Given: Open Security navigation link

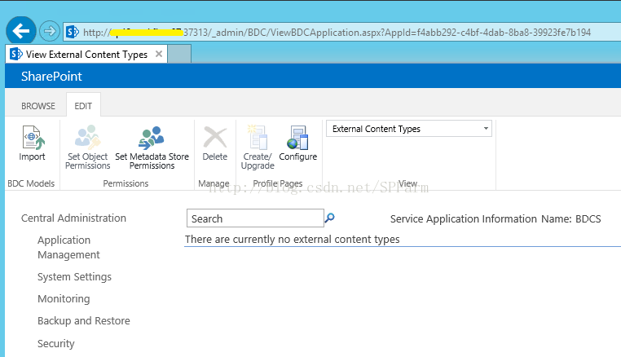Looking at the screenshot, I should click(x=56, y=343).
